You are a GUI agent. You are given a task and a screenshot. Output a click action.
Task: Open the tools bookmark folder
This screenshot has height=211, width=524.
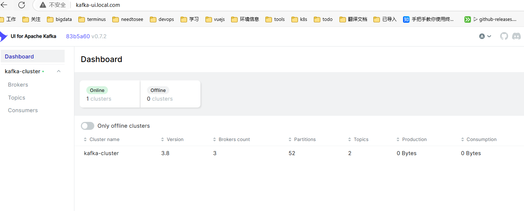point(275,19)
